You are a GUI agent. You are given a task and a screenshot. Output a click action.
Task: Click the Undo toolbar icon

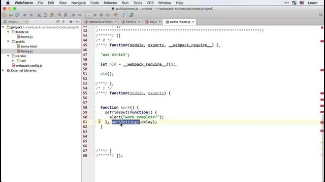(25, 15)
